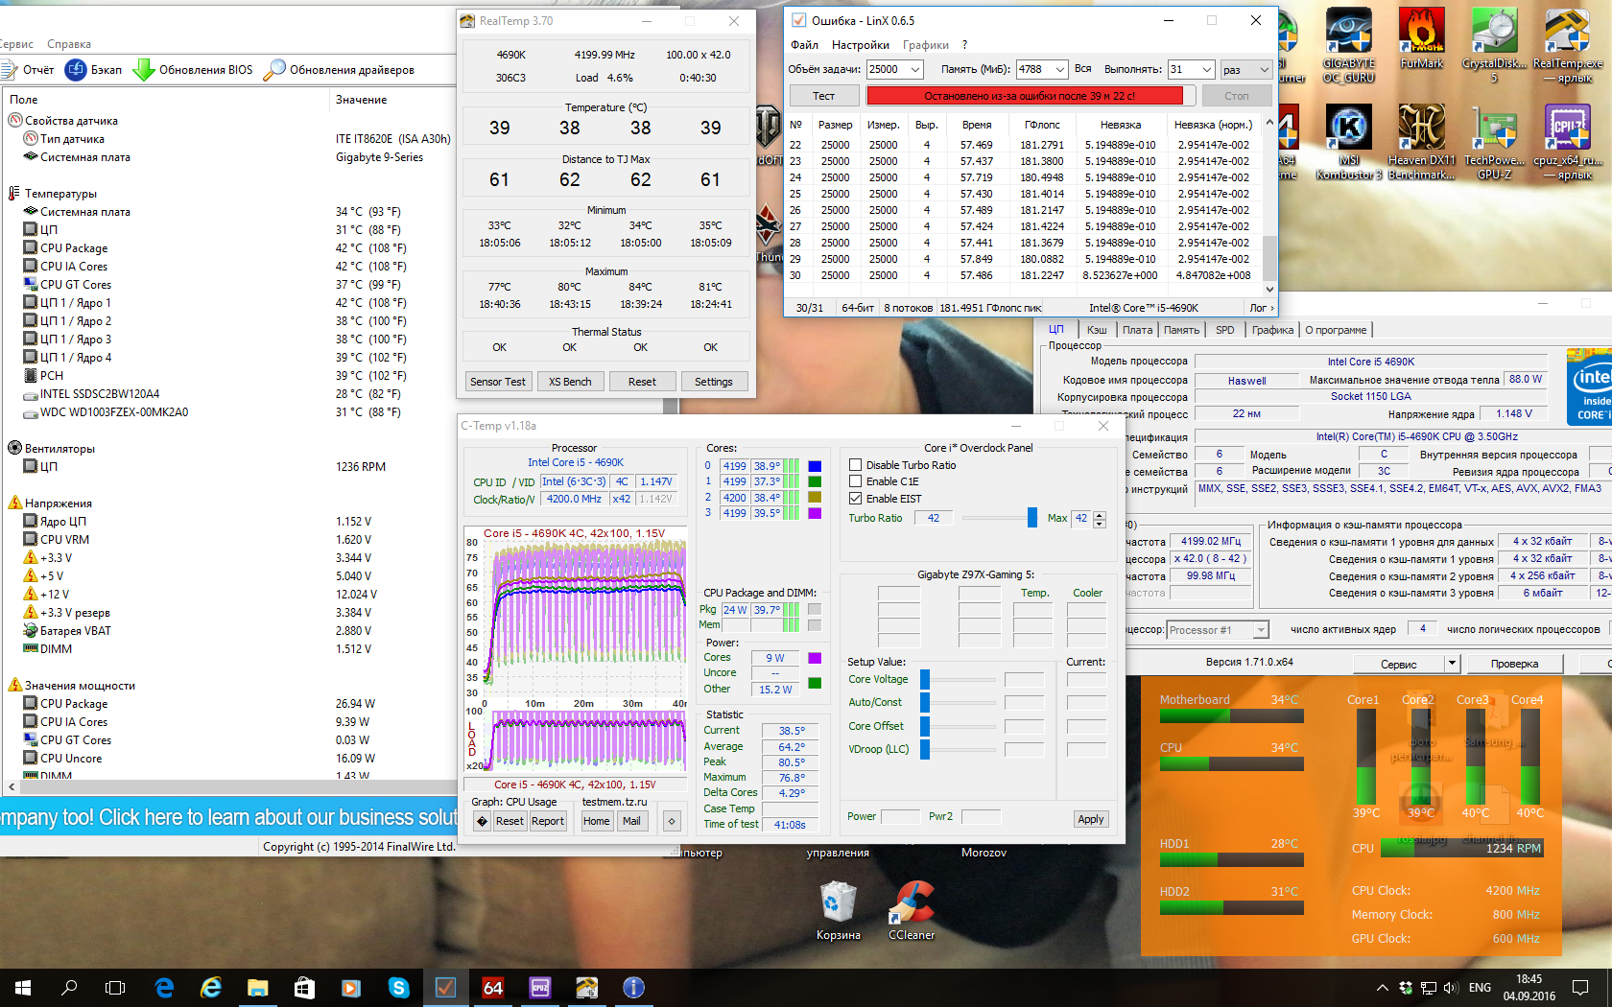Open the Файл menu in LinX
The image size is (1612, 1007).
coord(804,45)
